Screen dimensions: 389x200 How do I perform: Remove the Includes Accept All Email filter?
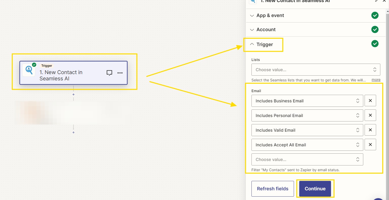pos(370,145)
